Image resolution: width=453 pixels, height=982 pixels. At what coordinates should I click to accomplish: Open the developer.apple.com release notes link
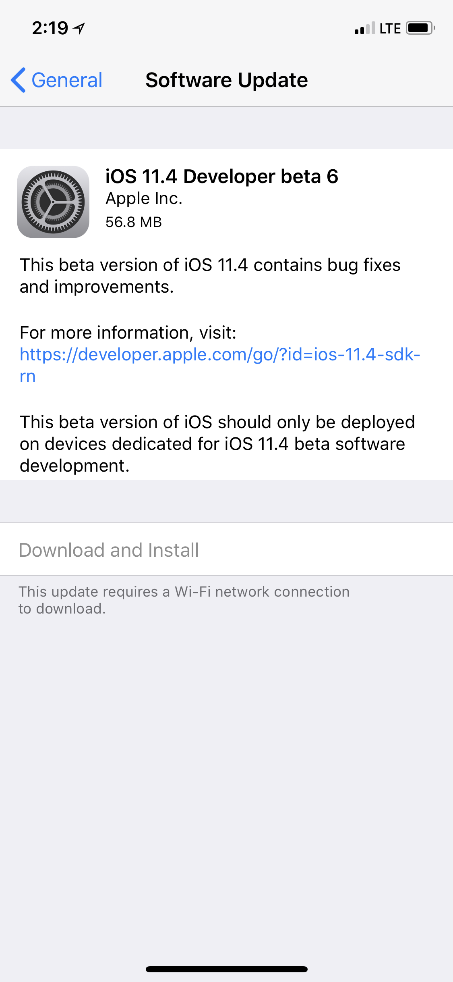(220, 365)
